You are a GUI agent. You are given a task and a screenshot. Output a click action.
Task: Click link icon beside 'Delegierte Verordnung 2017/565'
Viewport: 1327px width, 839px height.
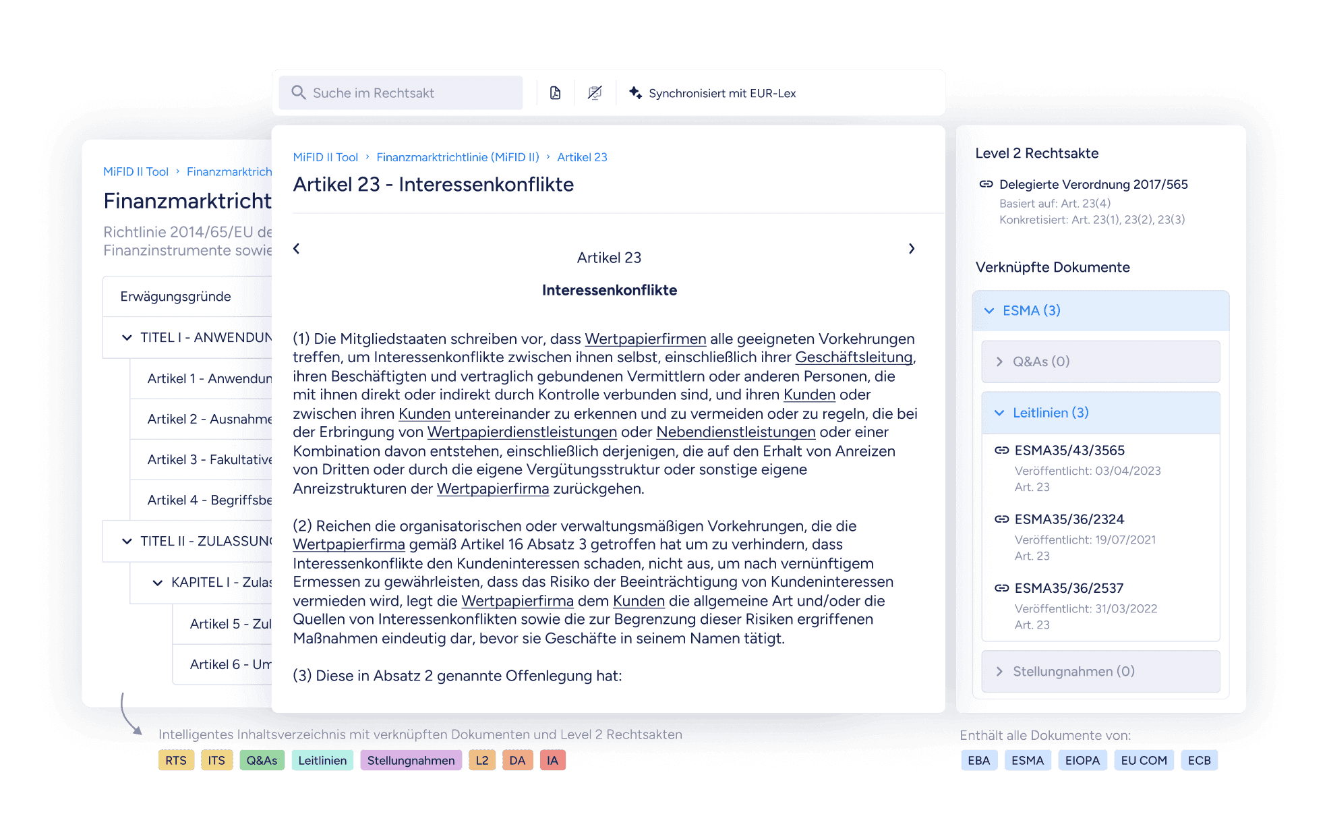[986, 184]
